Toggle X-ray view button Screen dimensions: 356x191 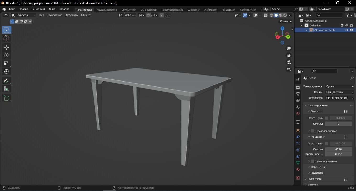tap(266, 15)
